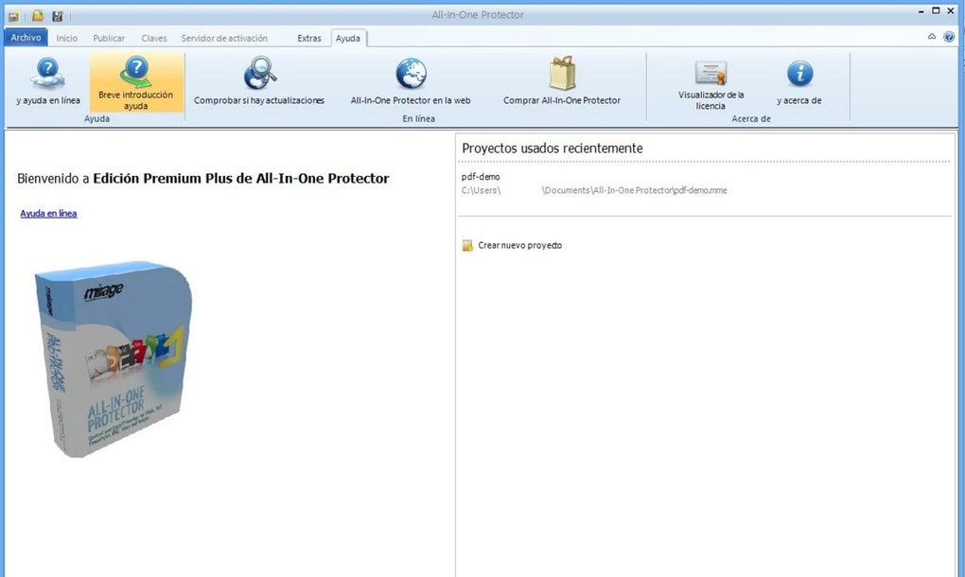This screenshot has height=577, width=965.
Task: Open 'Visualizador de la licencia'
Action: (711, 83)
